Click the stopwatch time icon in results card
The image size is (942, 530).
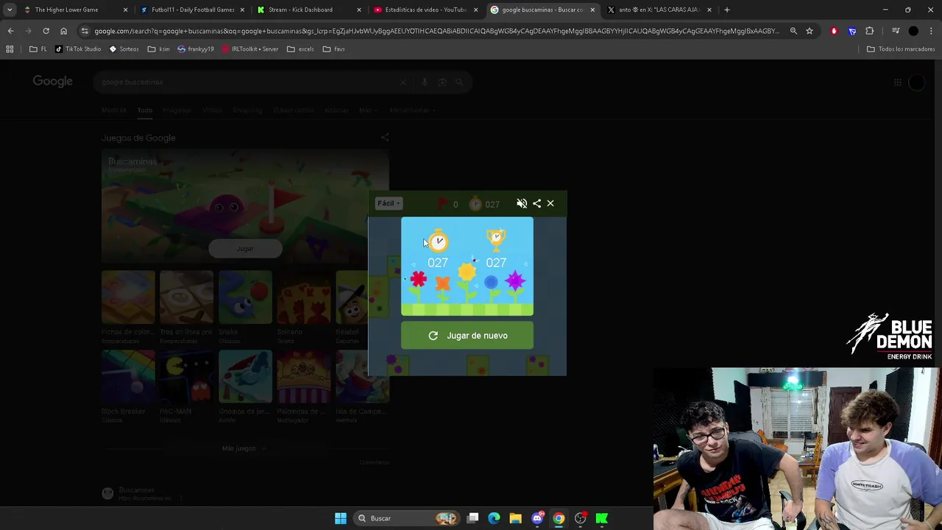(x=438, y=240)
